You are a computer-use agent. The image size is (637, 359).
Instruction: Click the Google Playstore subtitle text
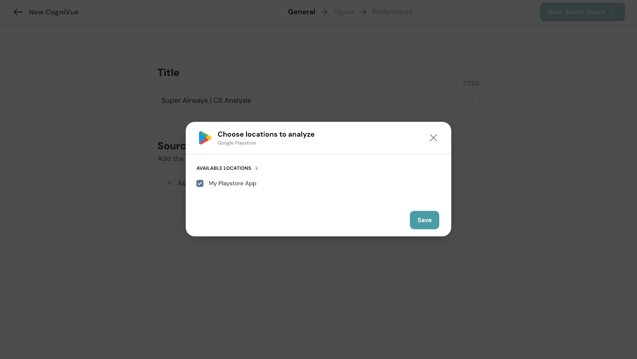236,143
